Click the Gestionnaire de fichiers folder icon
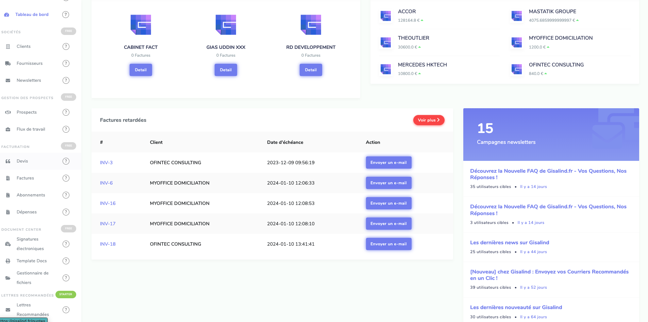 click(8, 278)
